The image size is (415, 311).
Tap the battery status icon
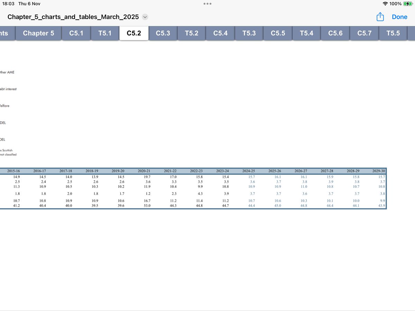pyautogui.click(x=408, y=3)
